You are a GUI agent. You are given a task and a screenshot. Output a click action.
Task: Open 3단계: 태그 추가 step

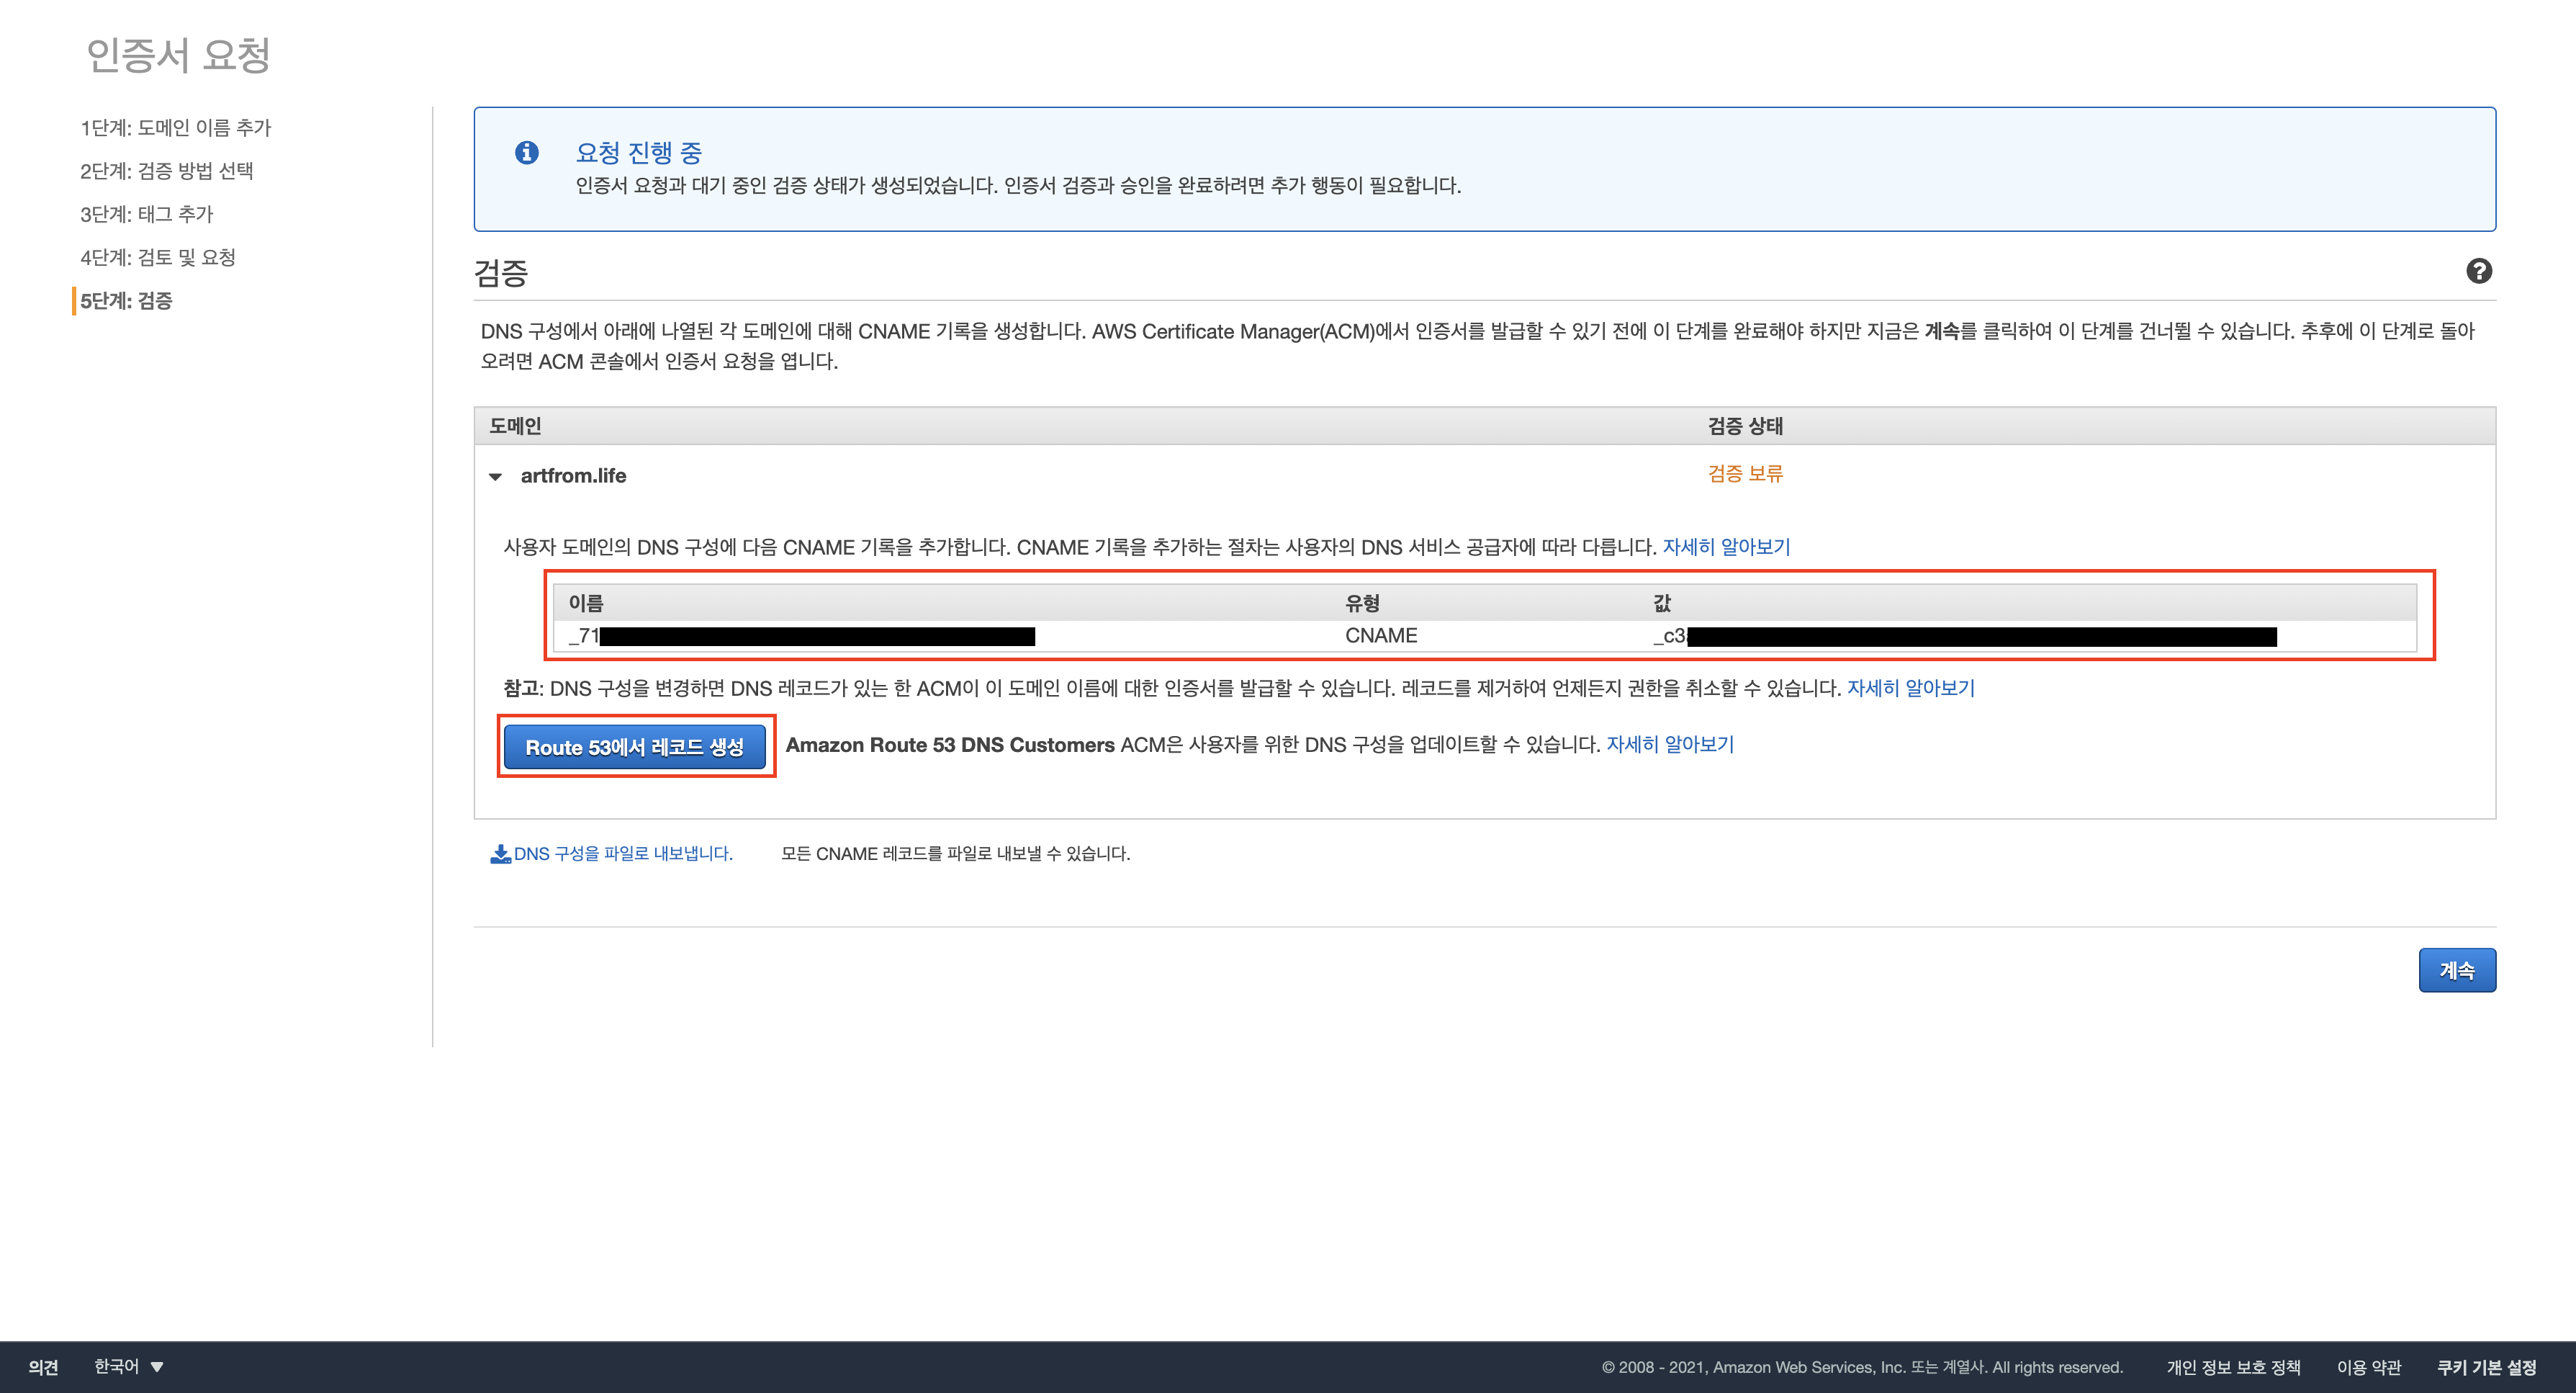pos(146,214)
